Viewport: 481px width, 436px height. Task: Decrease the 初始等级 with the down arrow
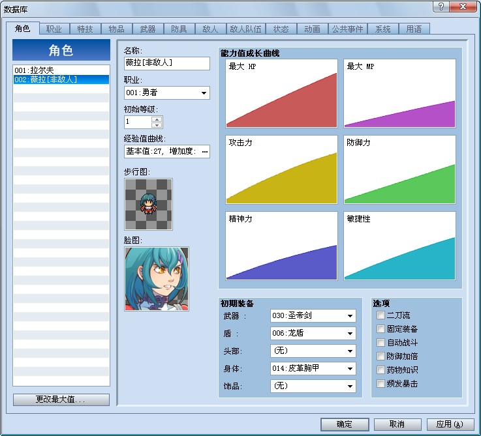pyautogui.click(x=157, y=125)
